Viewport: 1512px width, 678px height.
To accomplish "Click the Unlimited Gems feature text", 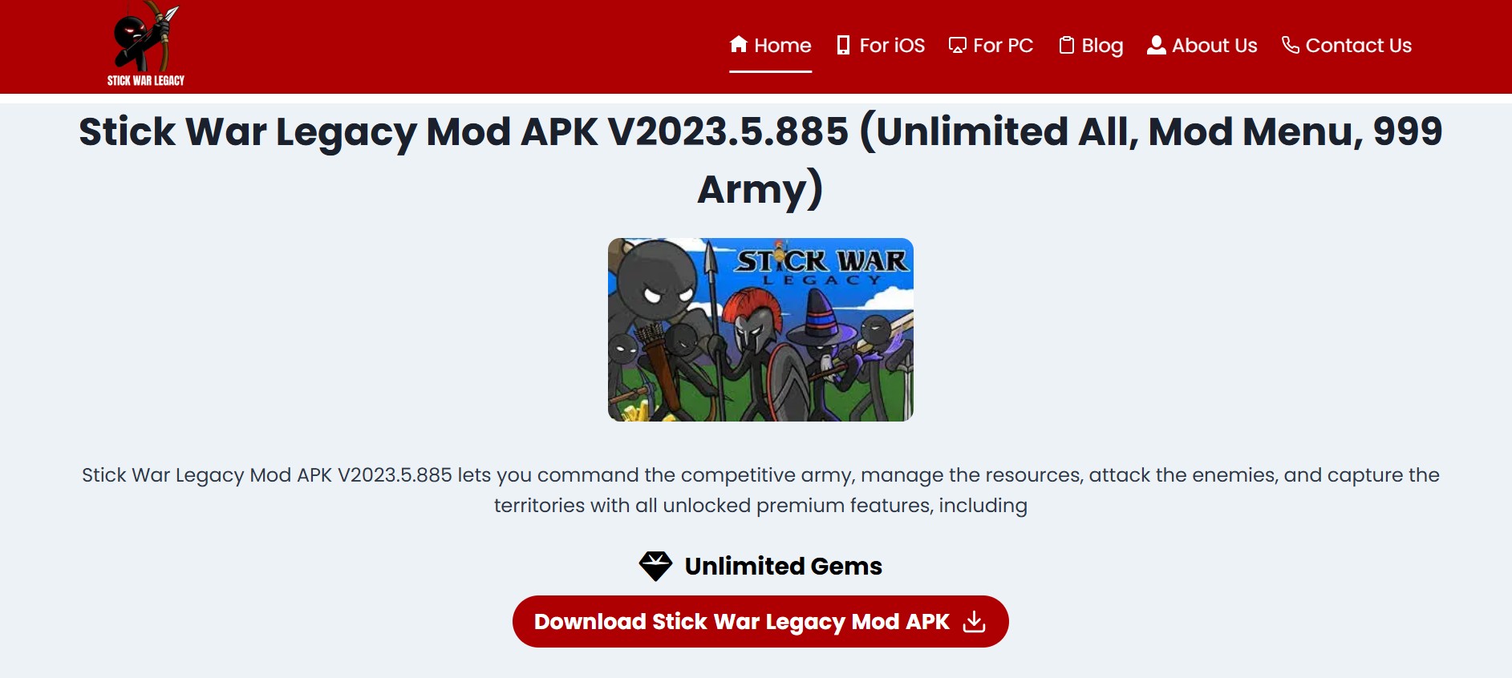I will click(x=783, y=566).
